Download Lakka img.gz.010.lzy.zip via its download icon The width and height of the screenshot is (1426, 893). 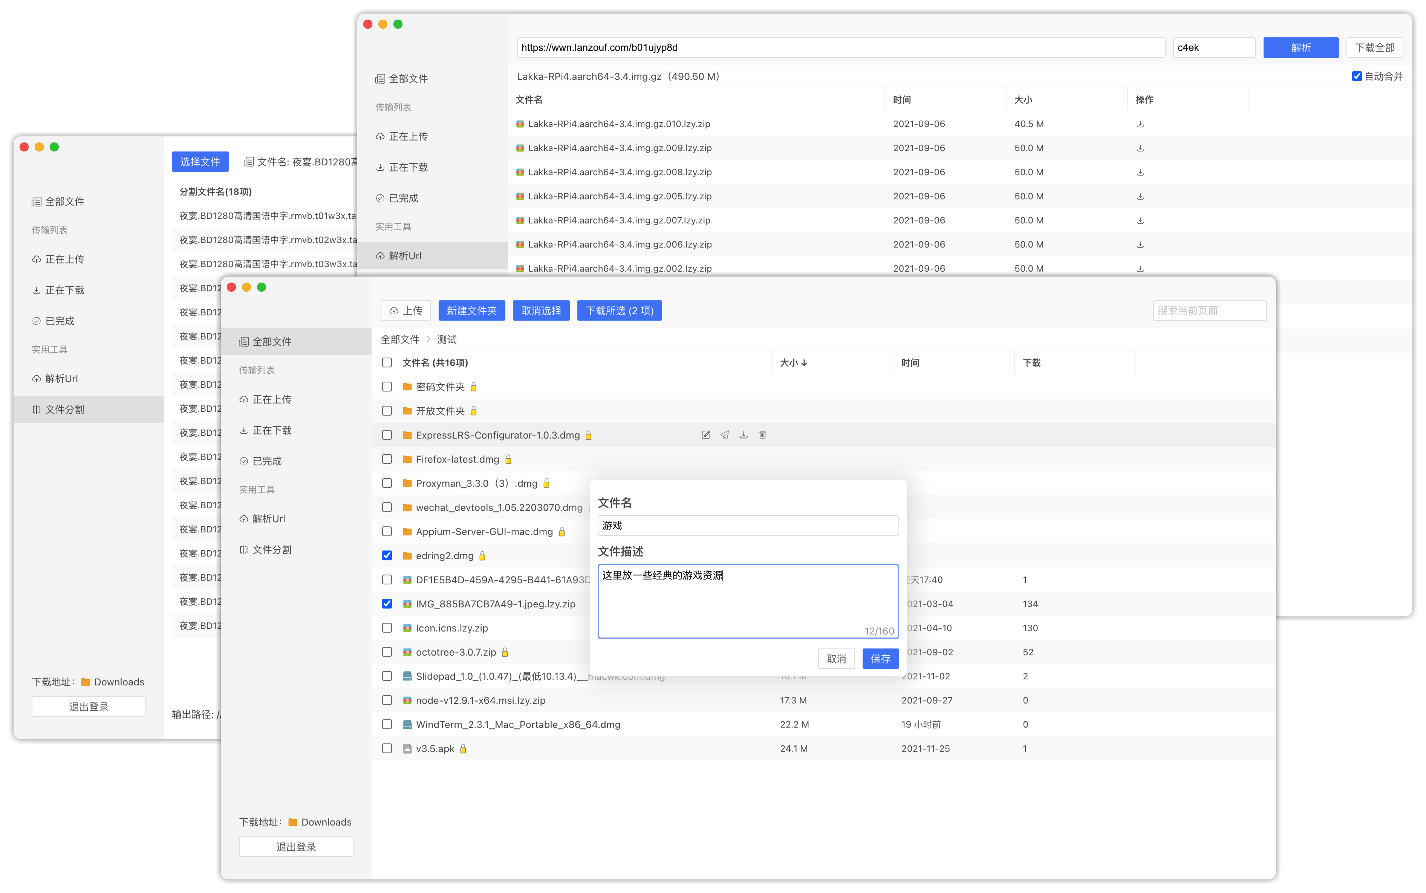1140,124
